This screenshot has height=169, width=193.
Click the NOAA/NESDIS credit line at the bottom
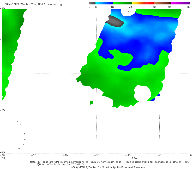pos(108,167)
